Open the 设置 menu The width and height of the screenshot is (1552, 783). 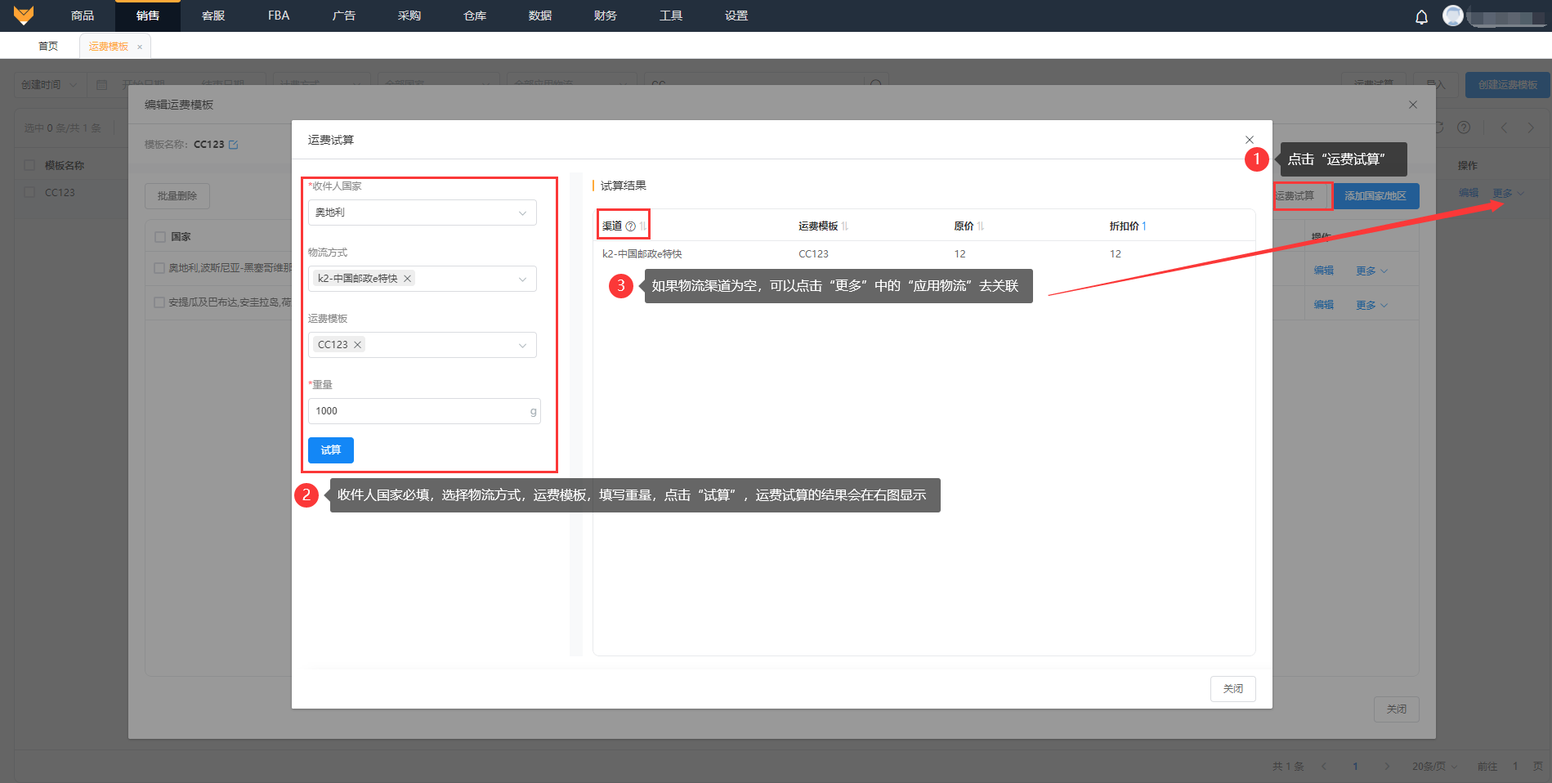[x=736, y=16]
